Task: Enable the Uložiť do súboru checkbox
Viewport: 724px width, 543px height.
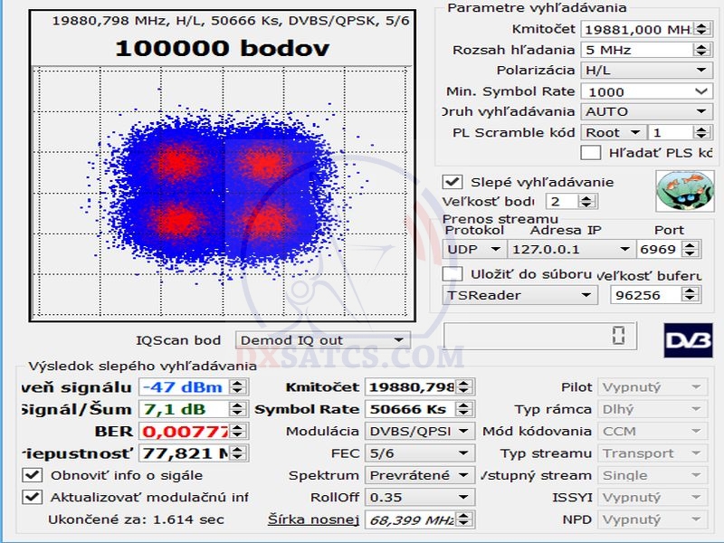Action: click(452, 273)
